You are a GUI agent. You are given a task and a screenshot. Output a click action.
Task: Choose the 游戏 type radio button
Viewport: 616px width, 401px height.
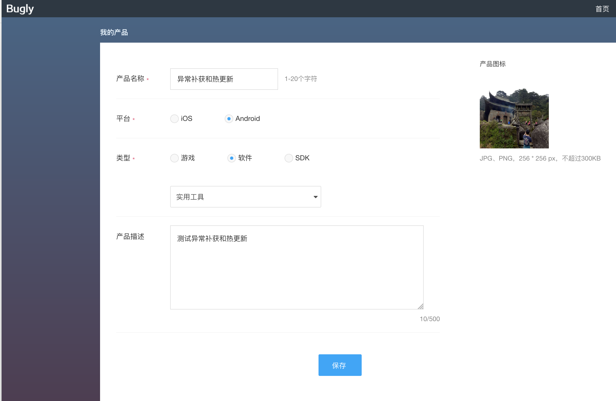174,158
